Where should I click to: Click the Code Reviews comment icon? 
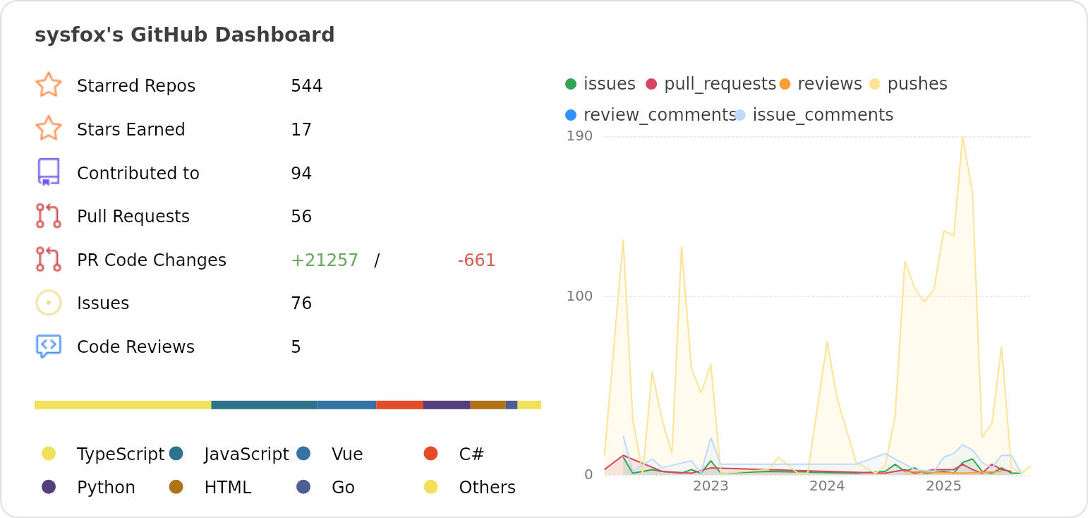tap(48, 347)
